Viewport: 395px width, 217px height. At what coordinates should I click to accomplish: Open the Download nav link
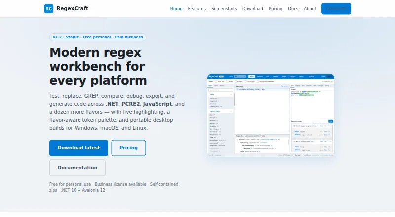click(x=253, y=9)
